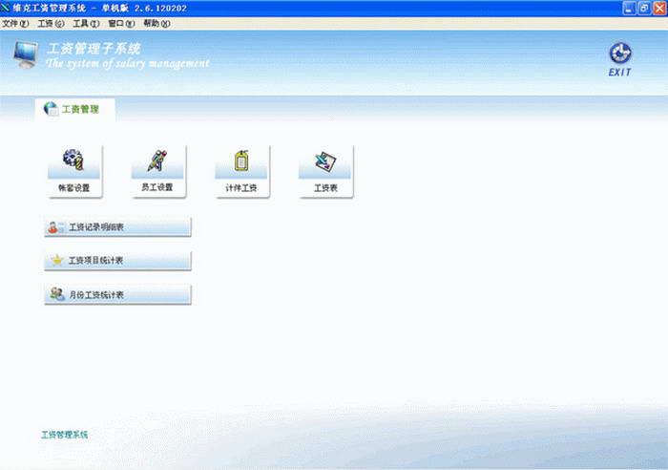Open the 帐套设置 gear icon button
Image resolution: width=668 pixels, height=470 pixels.
pos(74,171)
